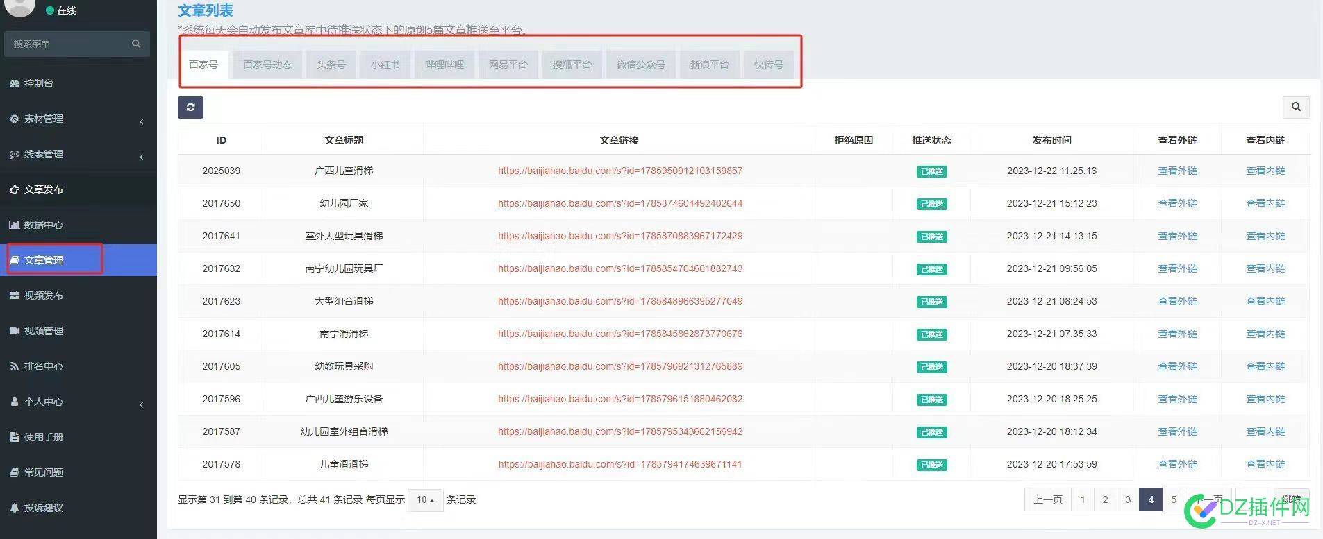Click 查看内链 for article 2017587
Viewport: 1323px width, 539px height.
click(1265, 431)
